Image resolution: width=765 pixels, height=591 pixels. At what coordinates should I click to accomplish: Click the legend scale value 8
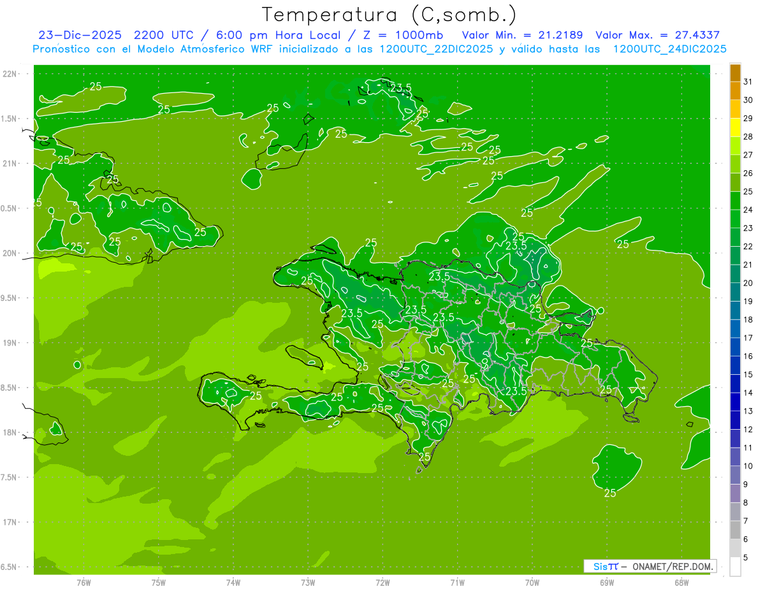point(746,503)
